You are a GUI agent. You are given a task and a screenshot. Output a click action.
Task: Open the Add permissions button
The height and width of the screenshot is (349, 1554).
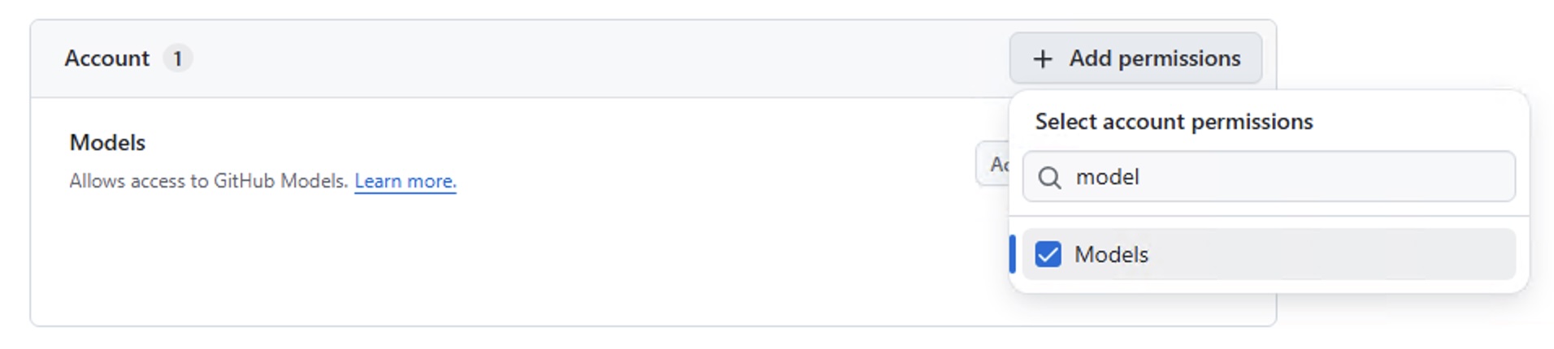click(x=1135, y=58)
